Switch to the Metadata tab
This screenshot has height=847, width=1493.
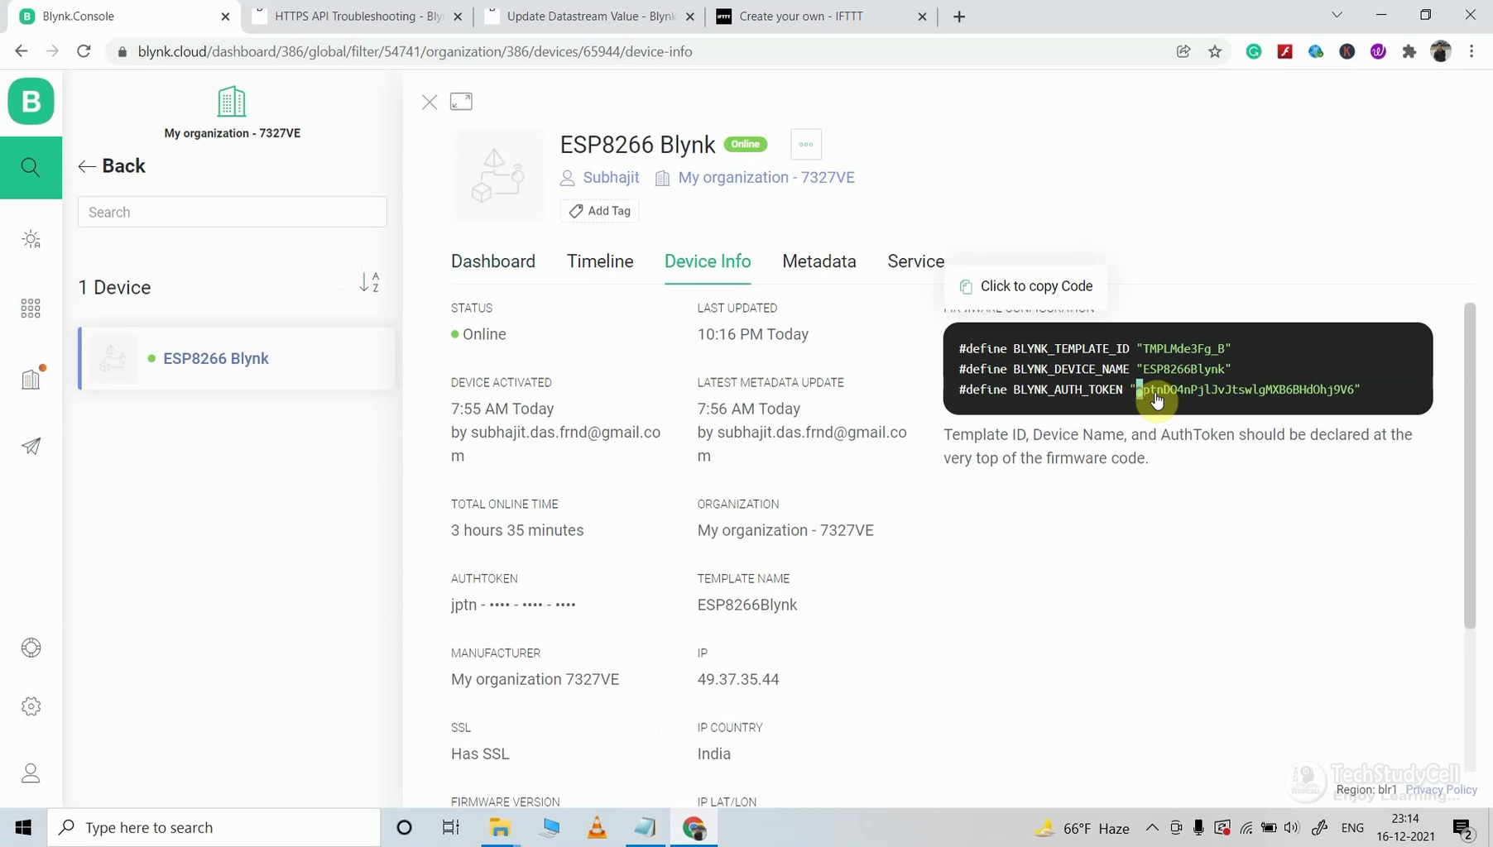819,261
